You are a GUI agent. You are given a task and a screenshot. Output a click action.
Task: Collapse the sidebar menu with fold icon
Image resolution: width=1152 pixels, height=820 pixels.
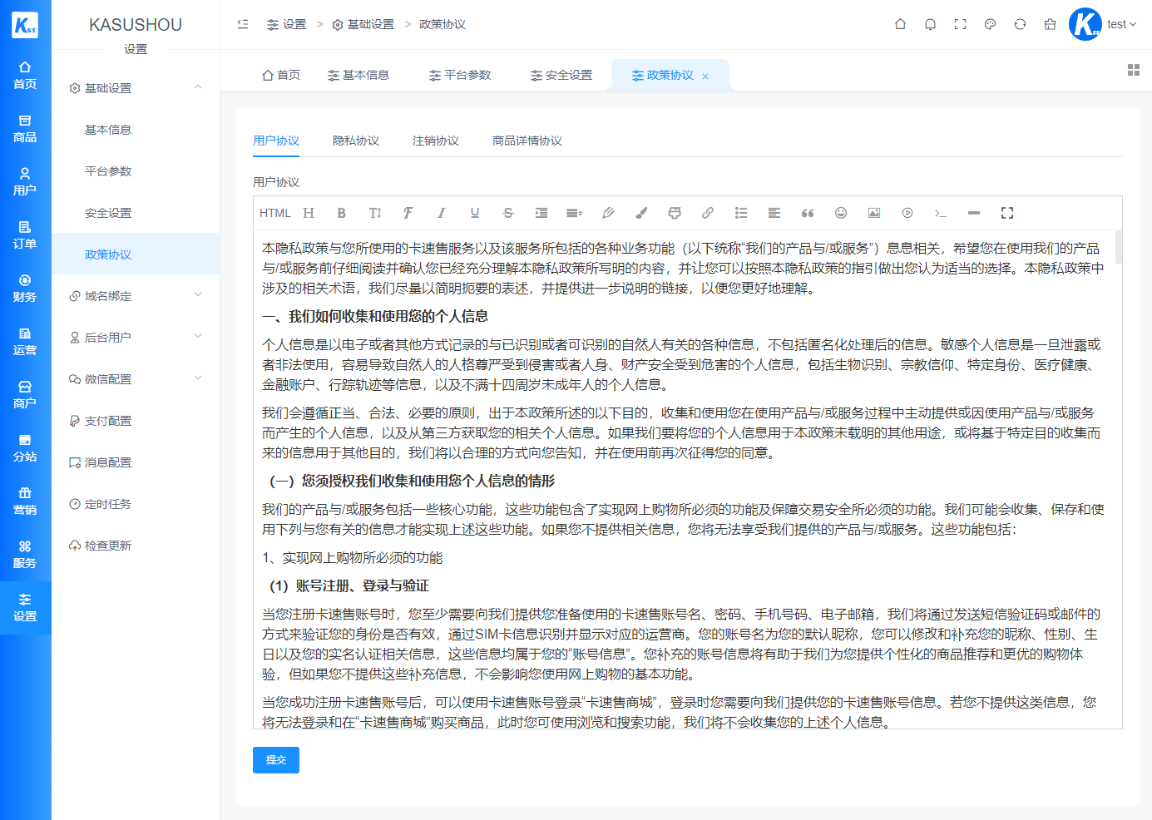click(243, 24)
